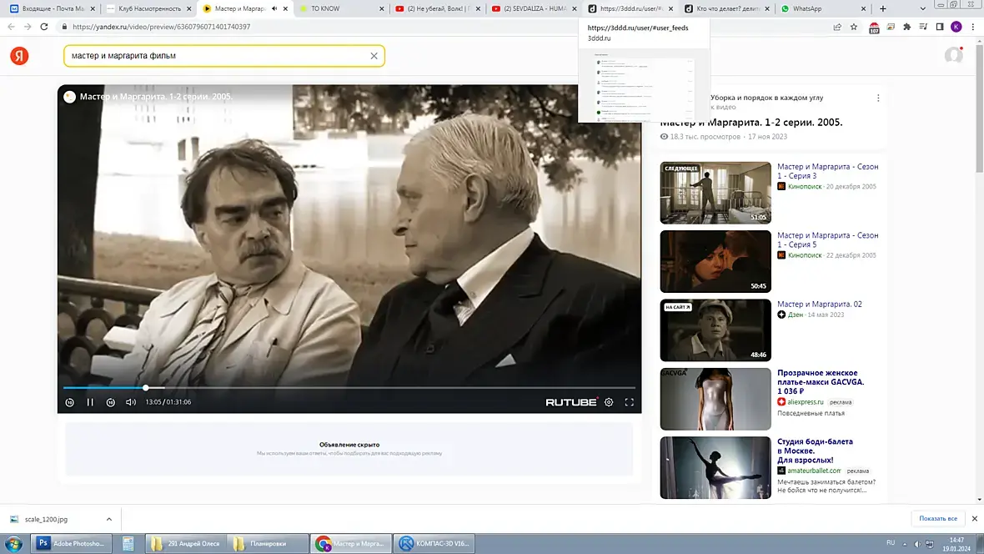984x554 pixels.
Task: Bookmark this page with star icon
Action: 853,27
